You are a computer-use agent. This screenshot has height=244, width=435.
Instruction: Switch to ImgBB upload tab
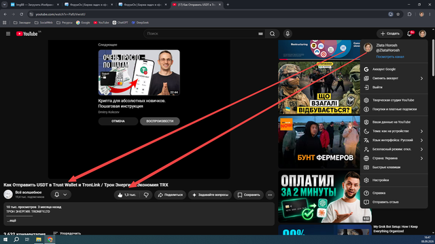click(x=34, y=5)
